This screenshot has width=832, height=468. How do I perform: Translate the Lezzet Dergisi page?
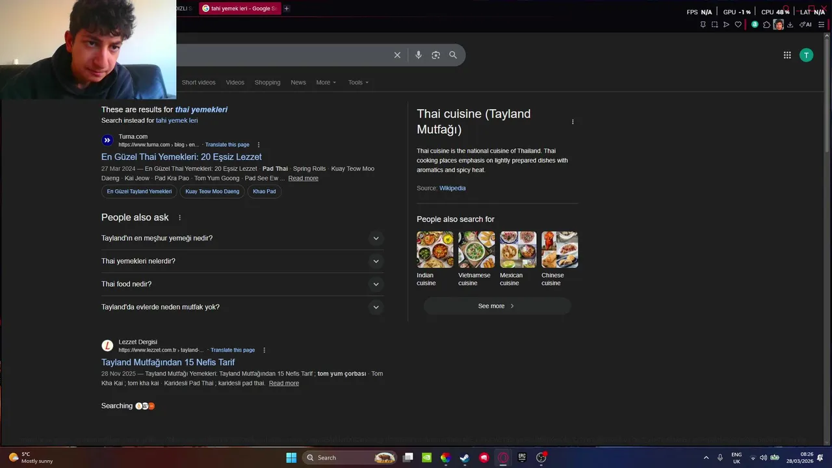click(x=233, y=350)
